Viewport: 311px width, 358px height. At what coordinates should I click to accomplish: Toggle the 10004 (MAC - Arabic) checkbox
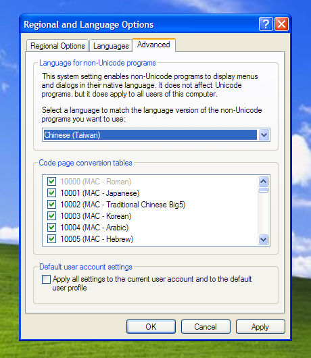point(51,227)
